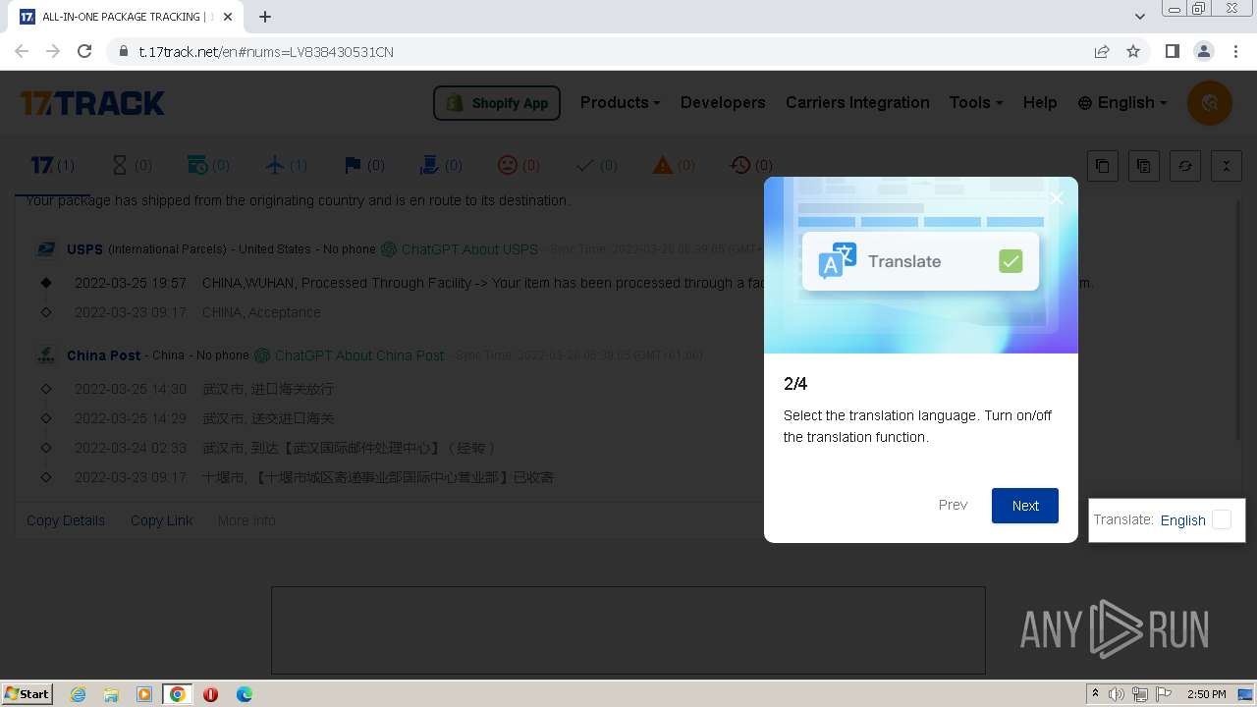
Task: Open the Windows Start menu
Action: pyautogui.click(x=27, y=693)
